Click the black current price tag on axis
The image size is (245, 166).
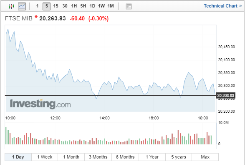[x=226, y=95]
